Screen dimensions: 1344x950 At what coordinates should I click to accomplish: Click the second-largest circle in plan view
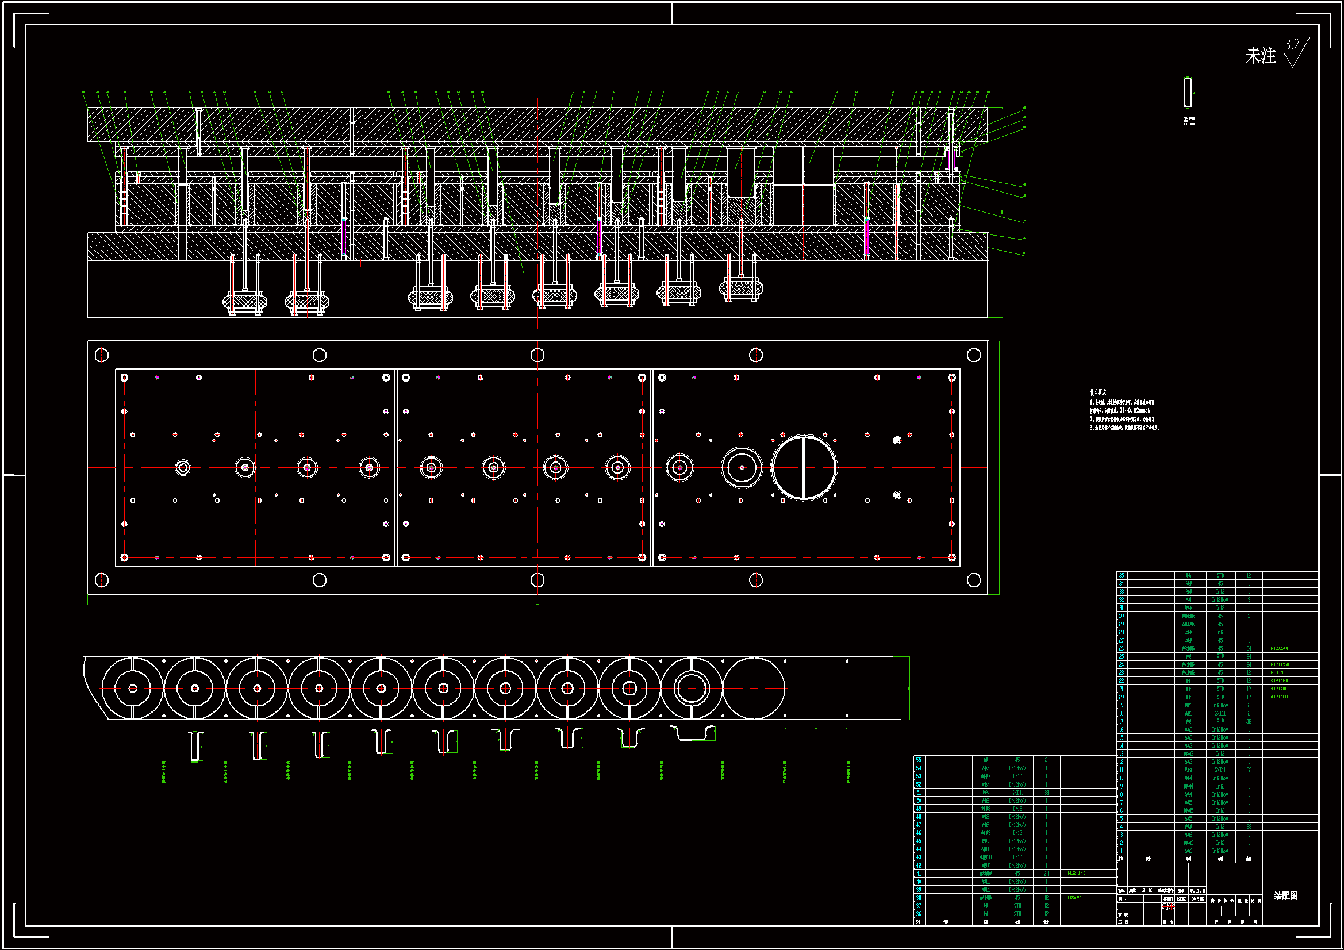click(742, 468)
